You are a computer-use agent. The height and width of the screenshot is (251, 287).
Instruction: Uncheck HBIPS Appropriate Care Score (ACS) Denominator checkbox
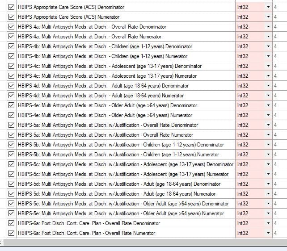click(x=11, y=7)
